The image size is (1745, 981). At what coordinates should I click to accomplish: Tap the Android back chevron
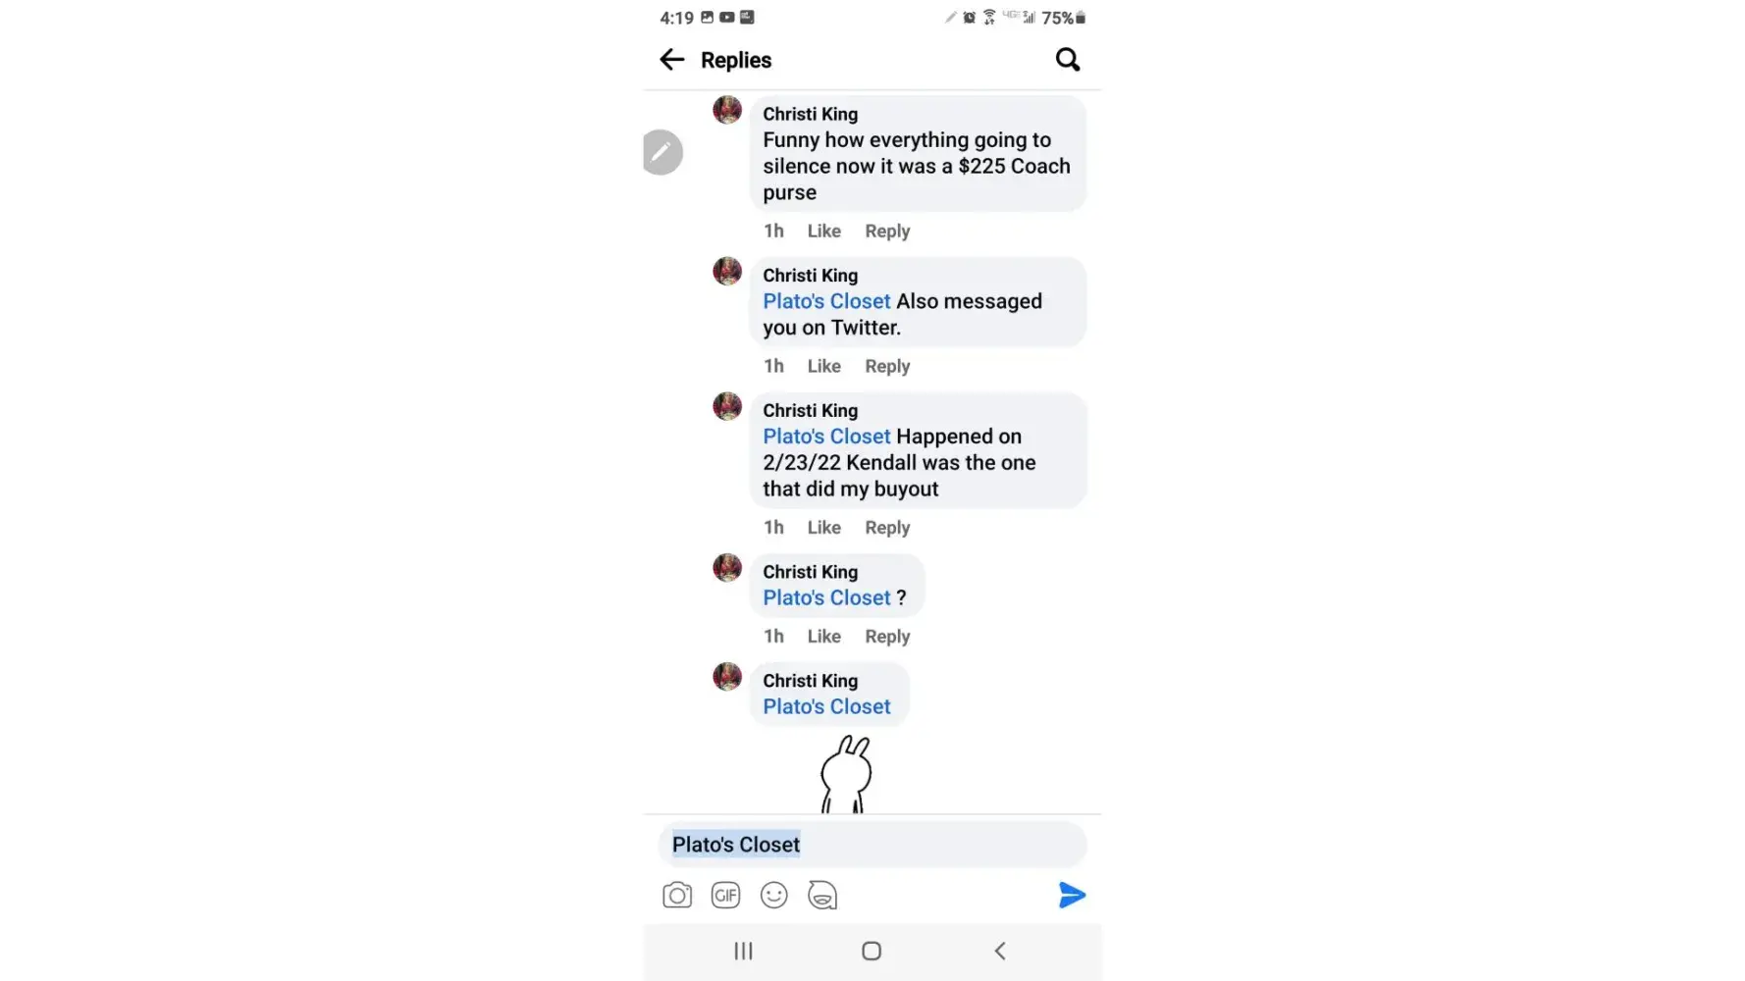pyautogui.click(x=1000, y=951)
